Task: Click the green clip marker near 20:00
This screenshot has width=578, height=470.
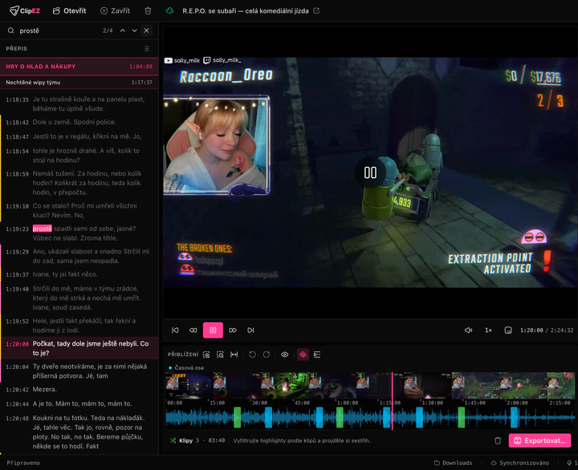Action: (x=238, y=417)
